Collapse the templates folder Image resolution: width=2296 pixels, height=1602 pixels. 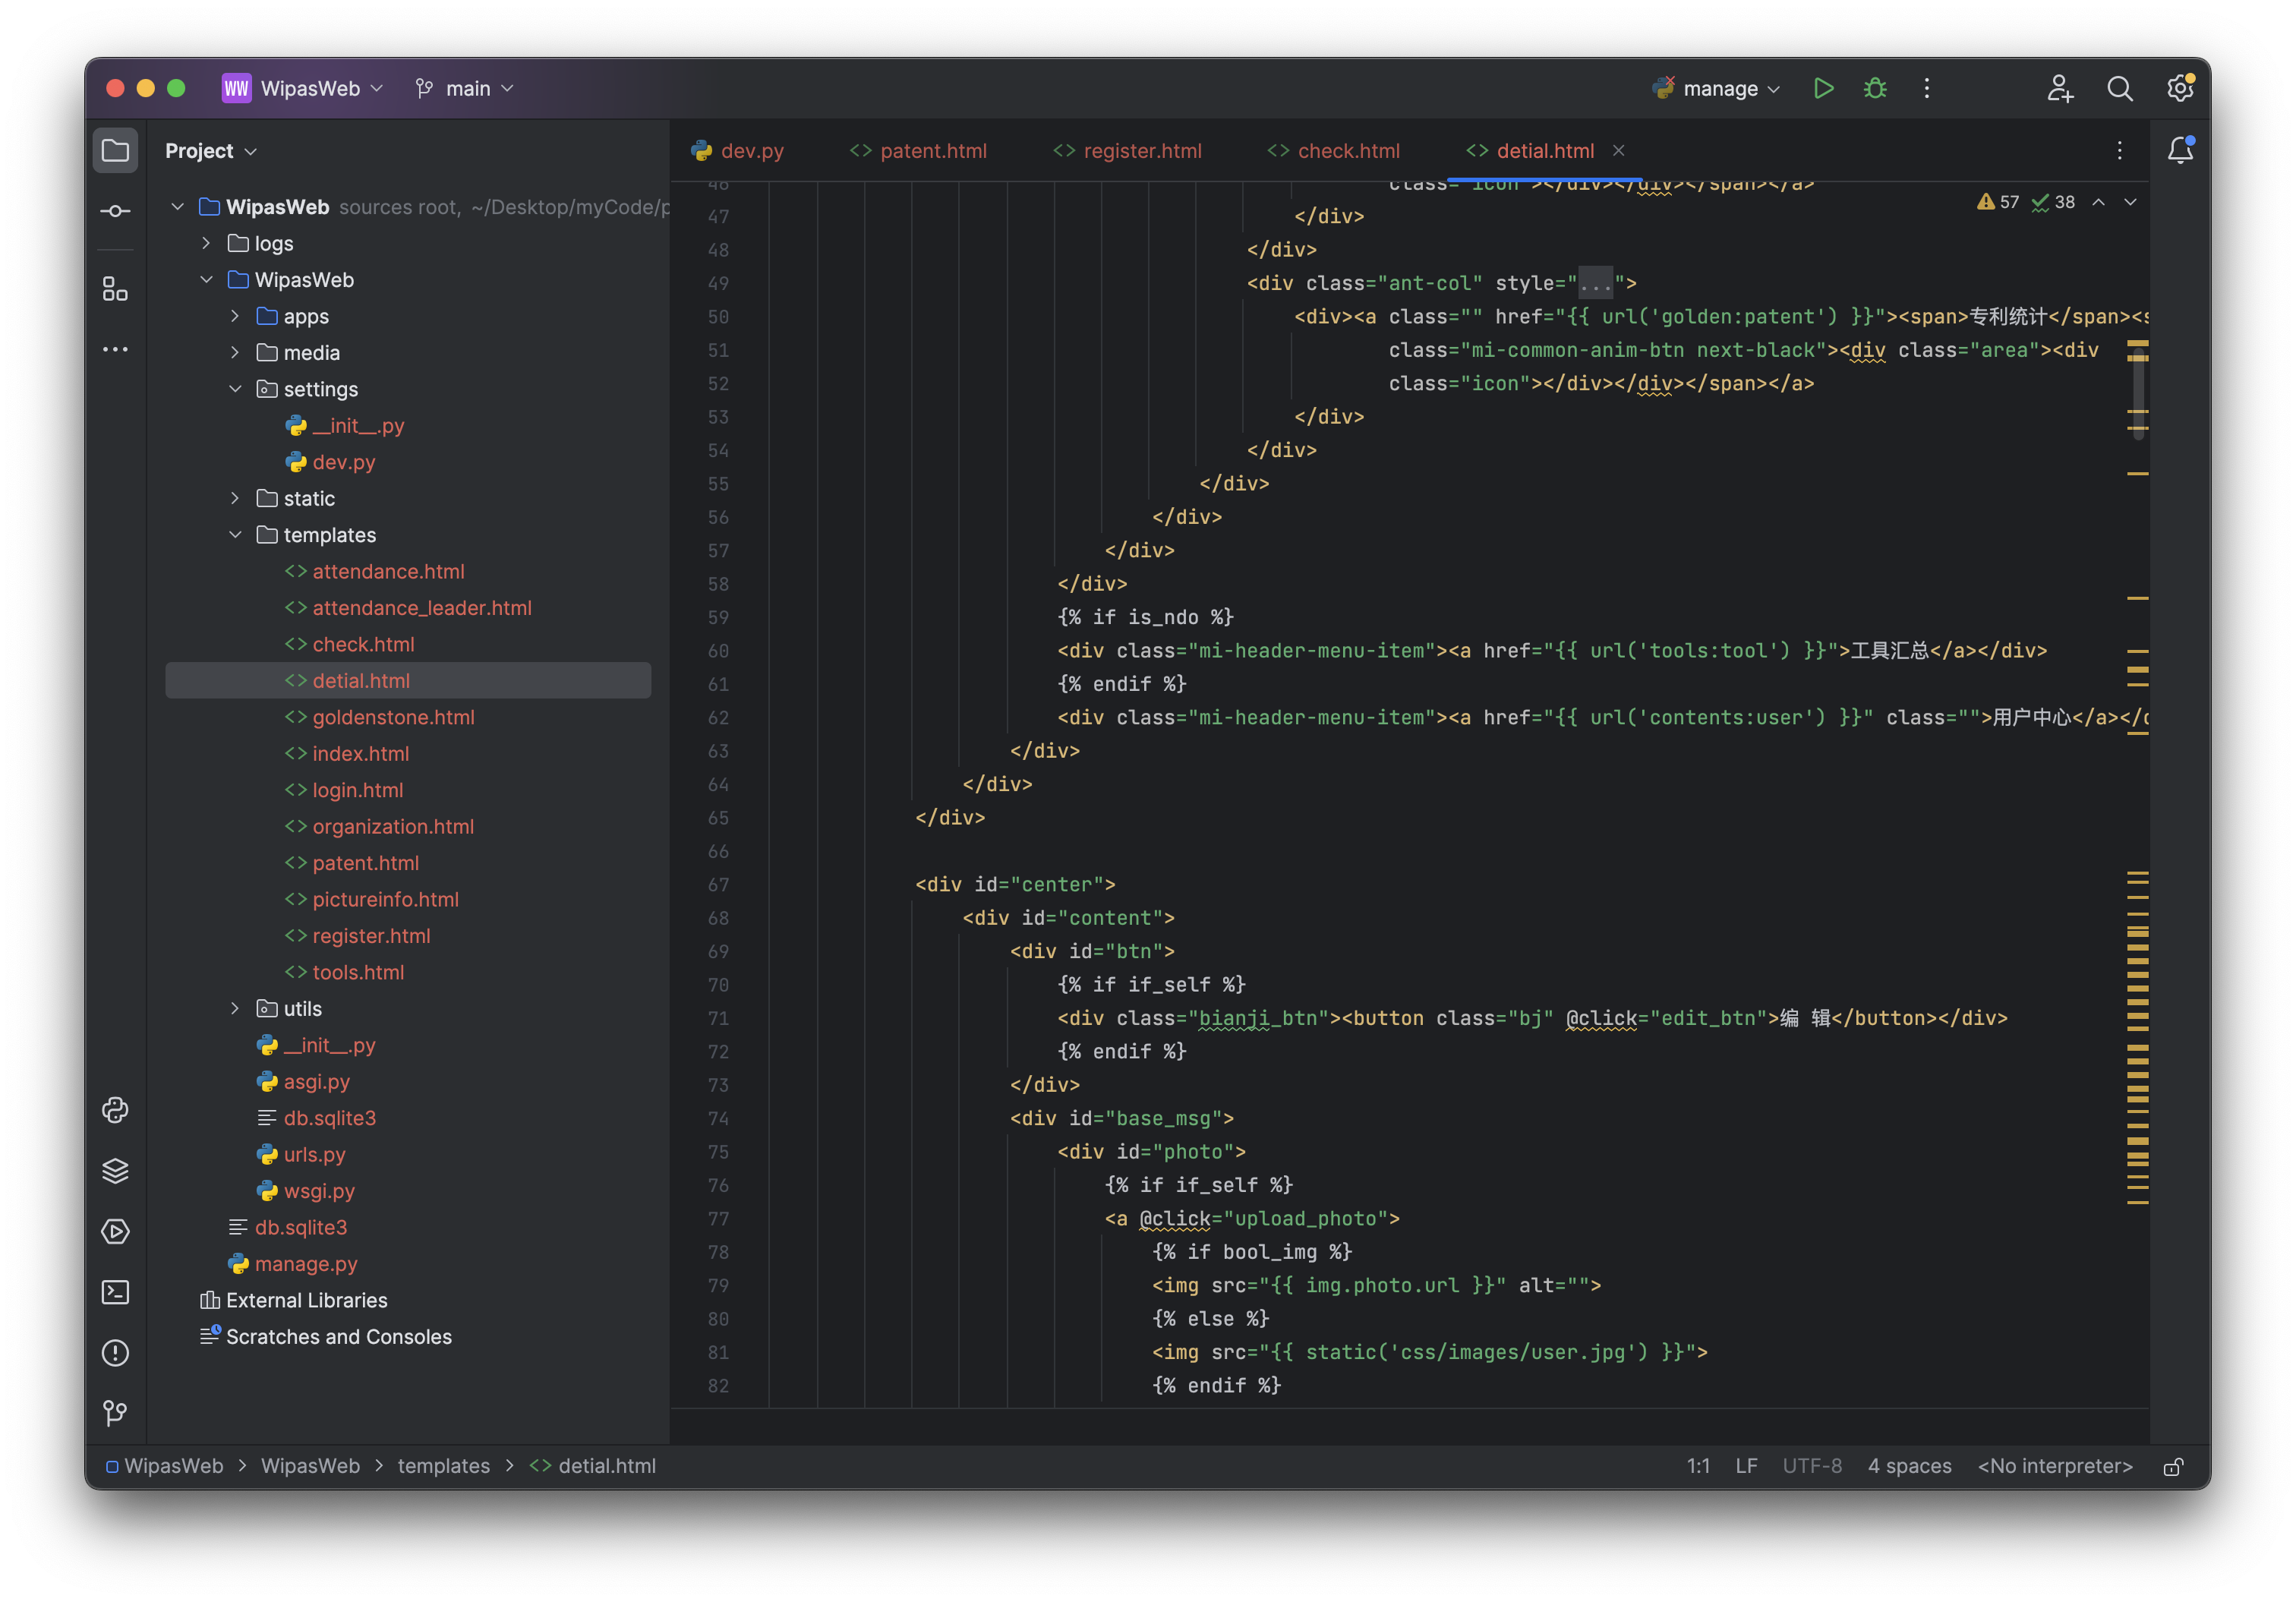pyautogui.click(x=235, y=535)
